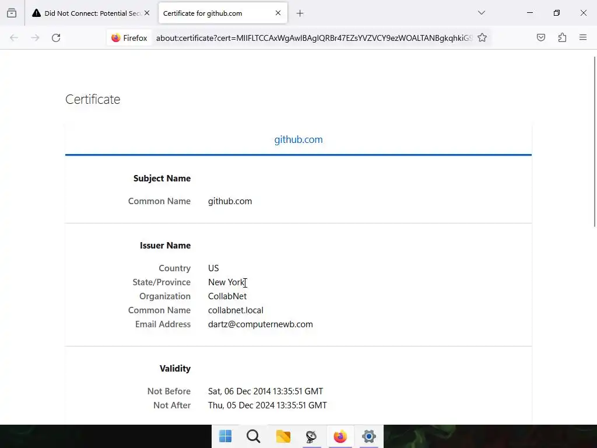Focus the about:certificate URL field
597x448 pixels.
click(x=314, y=38)
